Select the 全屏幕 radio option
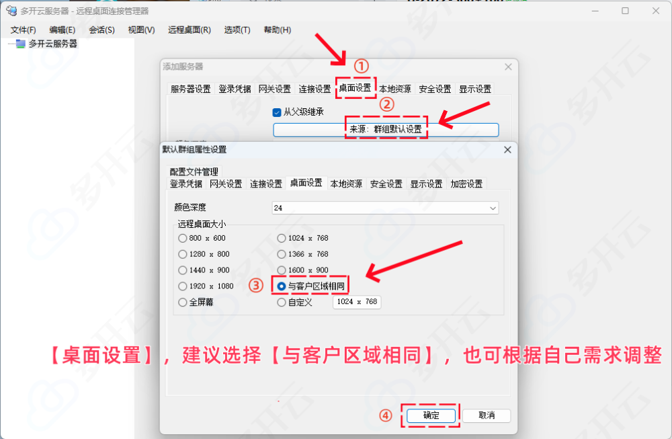Screen dimensions: 672x439 coord(183,303)
